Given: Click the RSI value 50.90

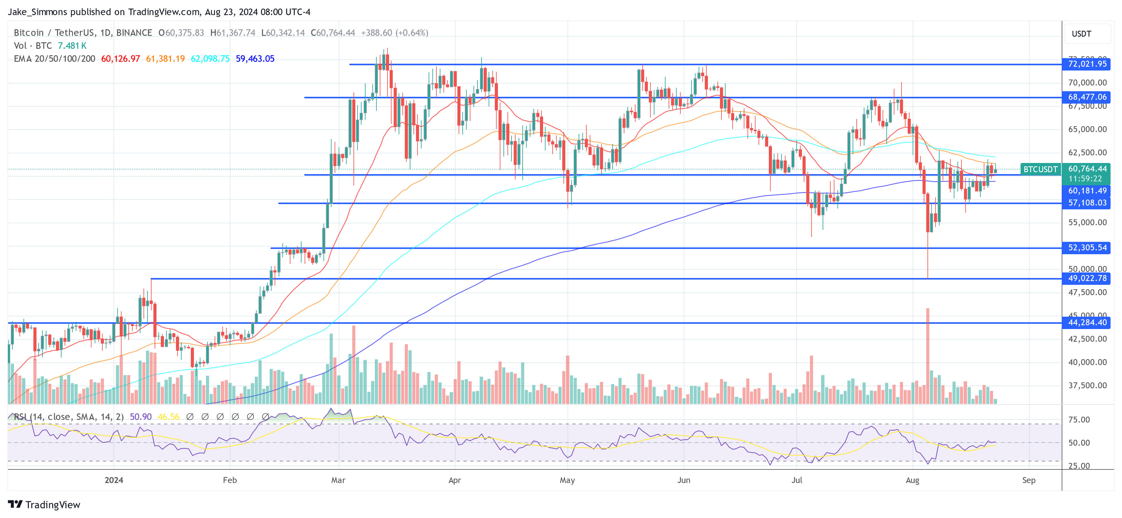Looking at the screenshot, I should click(x=141, y=417).
